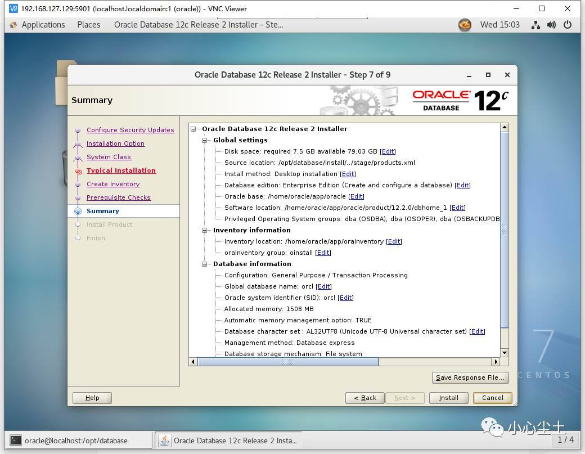Select Management method Database express row

click(290, 343)
